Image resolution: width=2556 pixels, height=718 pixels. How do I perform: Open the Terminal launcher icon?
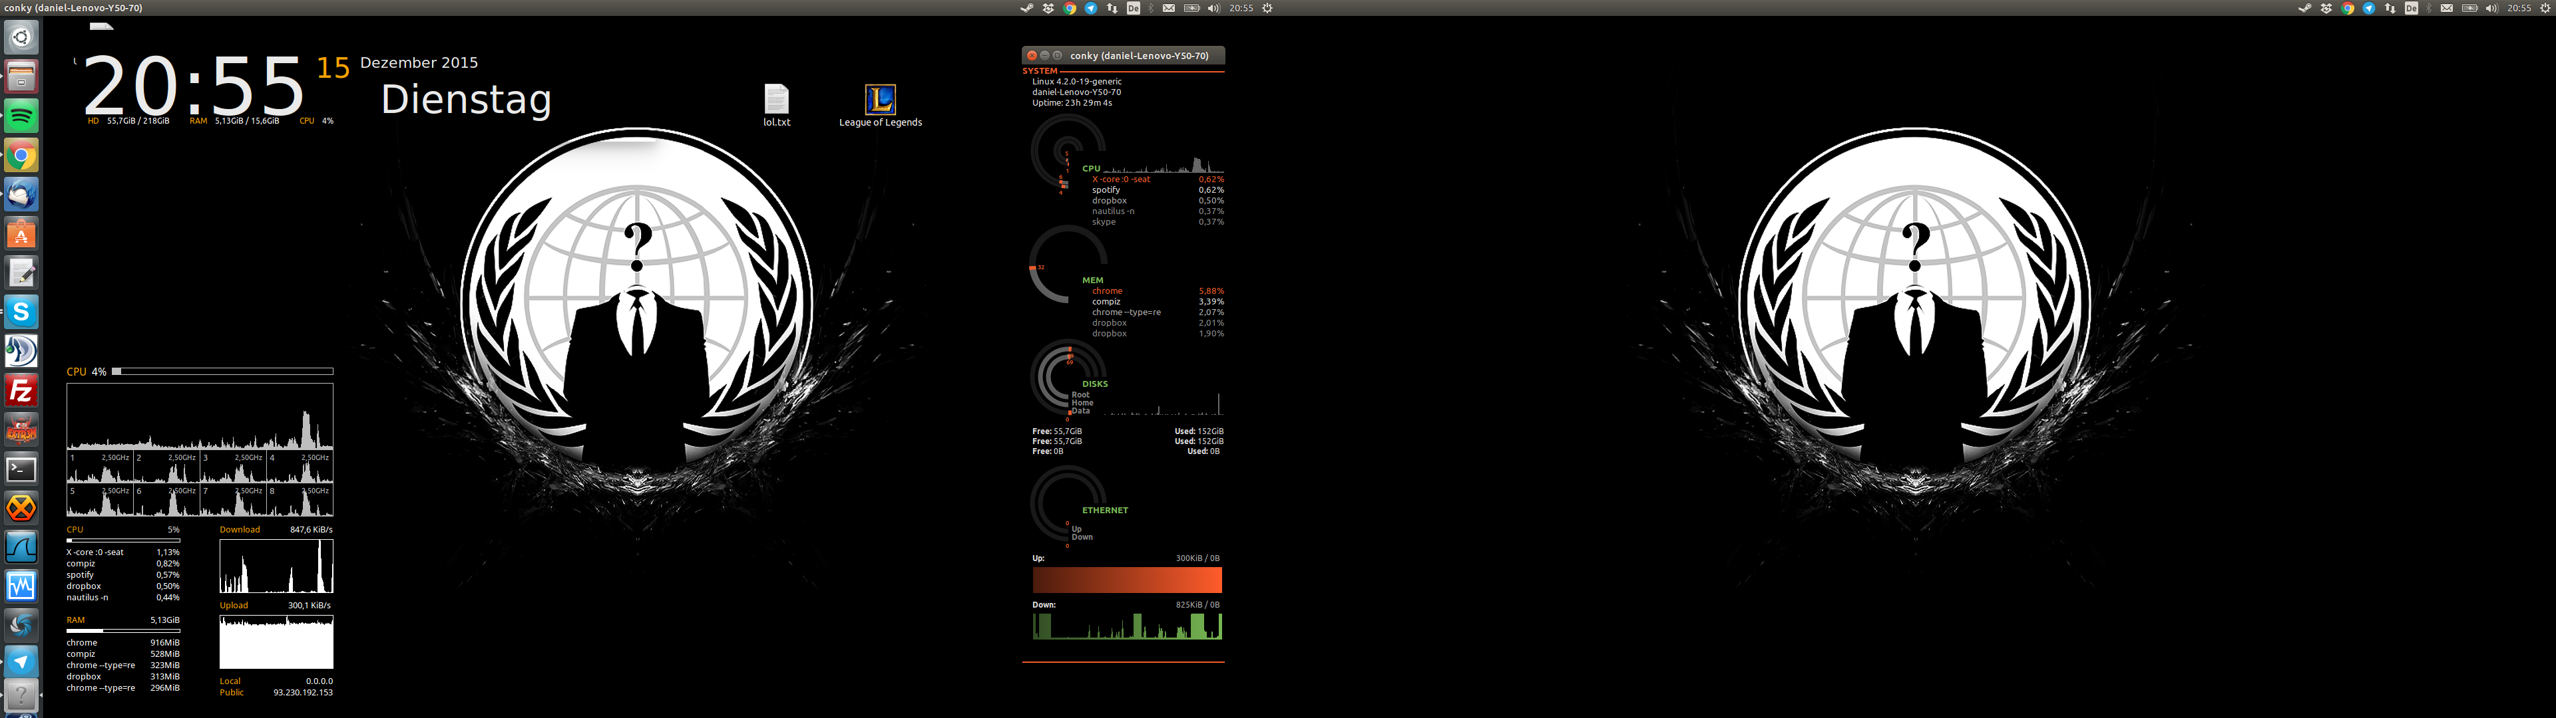(21, 469)
